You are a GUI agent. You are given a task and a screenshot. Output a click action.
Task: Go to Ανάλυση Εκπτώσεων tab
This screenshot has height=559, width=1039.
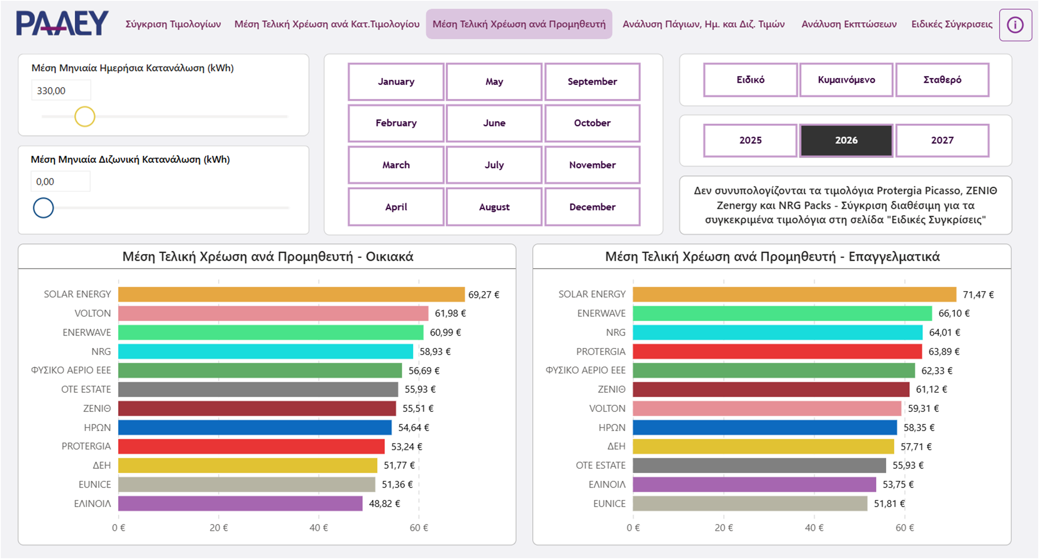pyautogui.click(x=849, y=24)
